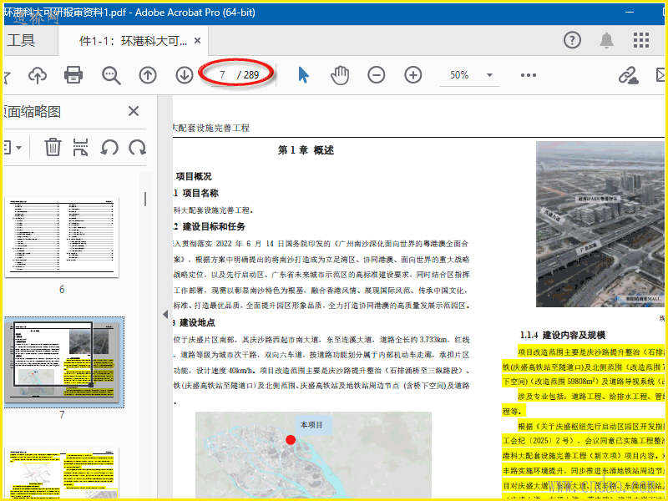Open the 50% zoom level dropdown

point(489,75)
